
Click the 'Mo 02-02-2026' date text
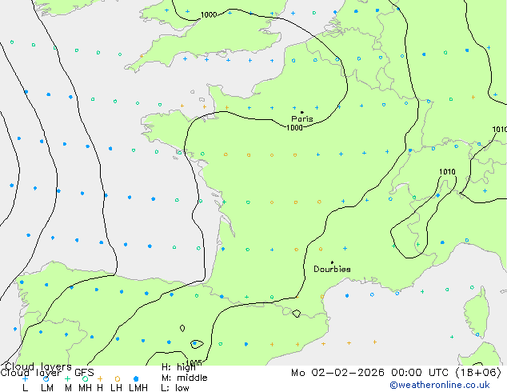337,373
